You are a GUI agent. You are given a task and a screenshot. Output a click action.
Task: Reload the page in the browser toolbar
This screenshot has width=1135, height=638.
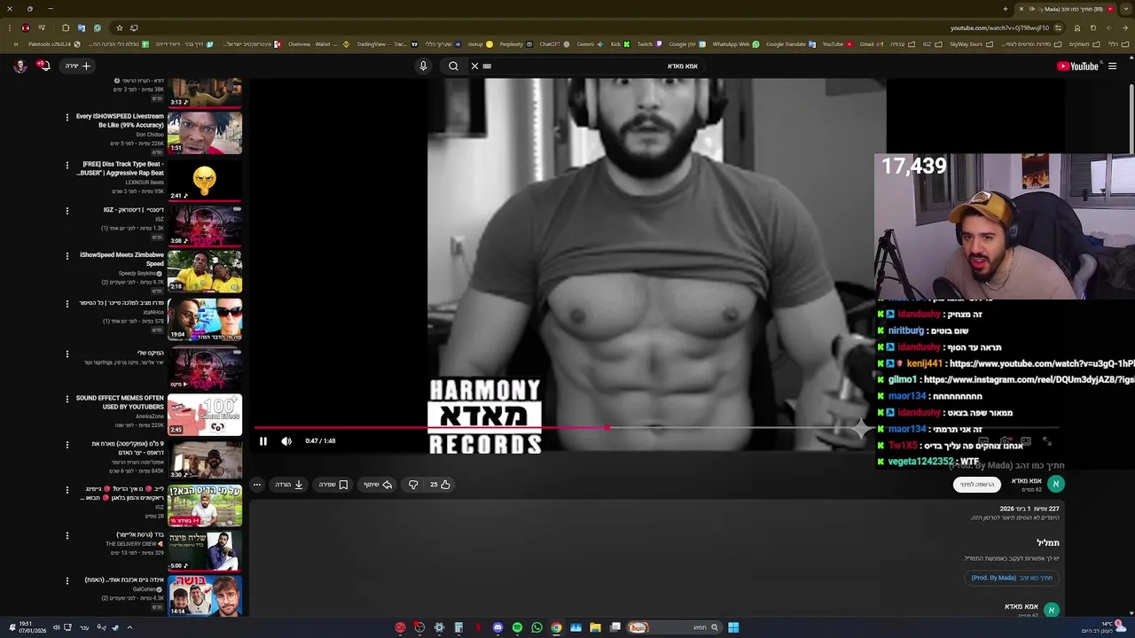coord(1092,27)
